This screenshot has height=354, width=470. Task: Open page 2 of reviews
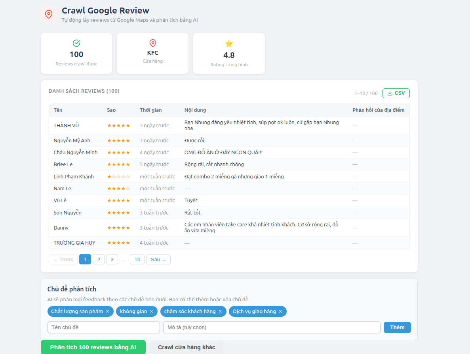[x=99, y=260]
